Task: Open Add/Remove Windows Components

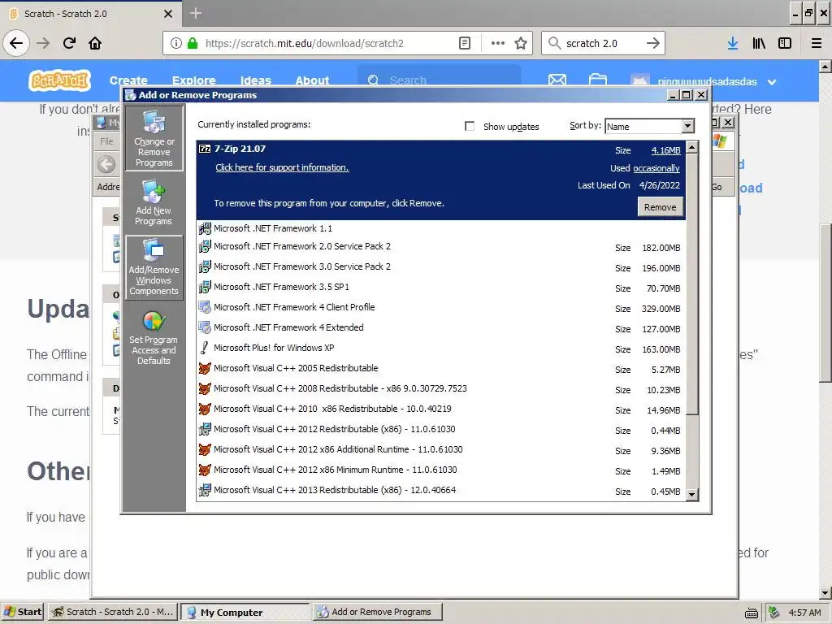Action: [154, 268]
